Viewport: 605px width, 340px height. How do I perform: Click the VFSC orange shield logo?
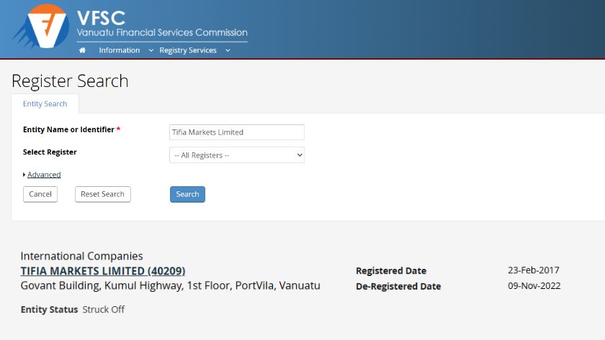pyautogui.click(x=45, y=27)
